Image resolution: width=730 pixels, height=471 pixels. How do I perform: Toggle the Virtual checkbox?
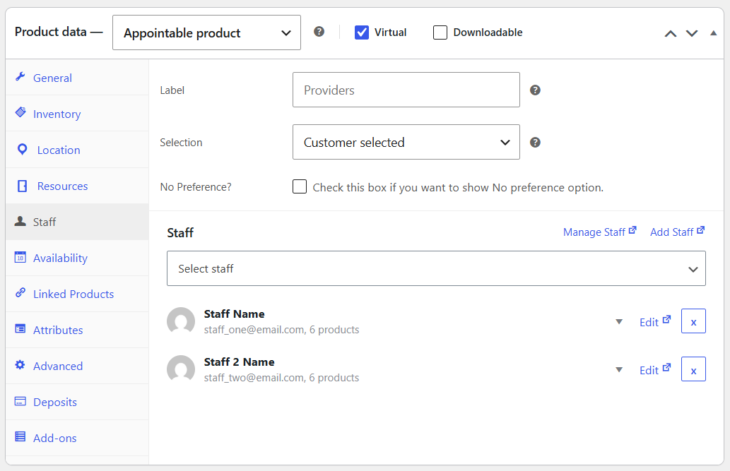pyautogui.click(x=362, y=32)
